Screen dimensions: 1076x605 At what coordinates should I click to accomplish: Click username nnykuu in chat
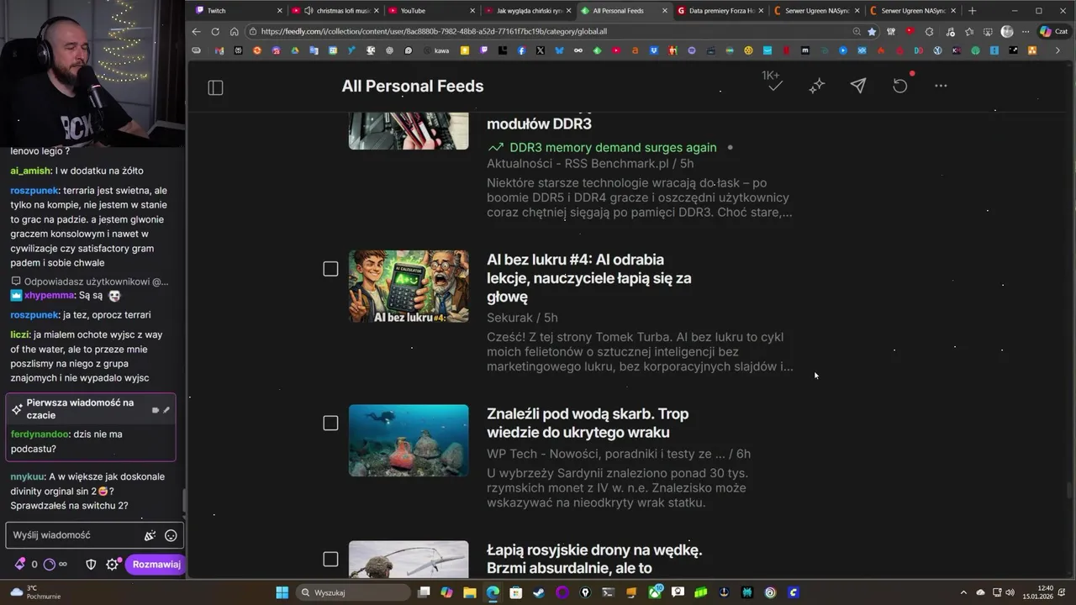click(28, 476)
